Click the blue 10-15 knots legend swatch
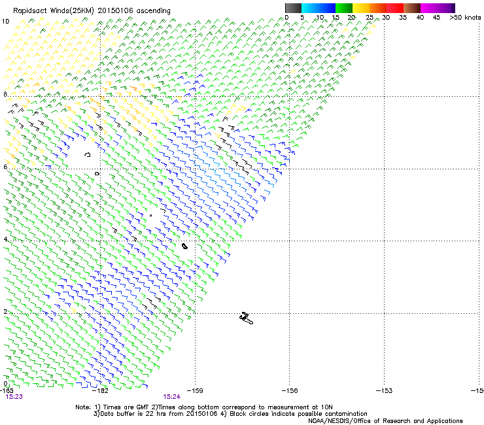 327,8
